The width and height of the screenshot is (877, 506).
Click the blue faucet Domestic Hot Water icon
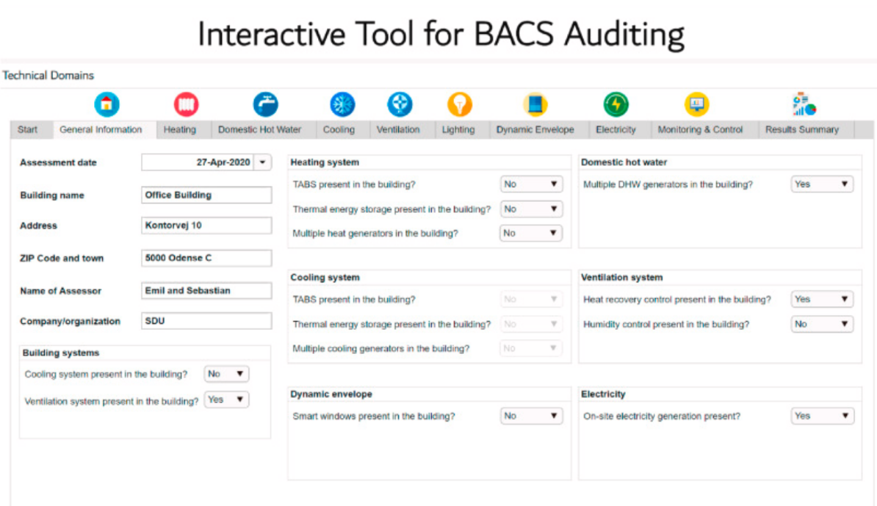pos(265,104)
